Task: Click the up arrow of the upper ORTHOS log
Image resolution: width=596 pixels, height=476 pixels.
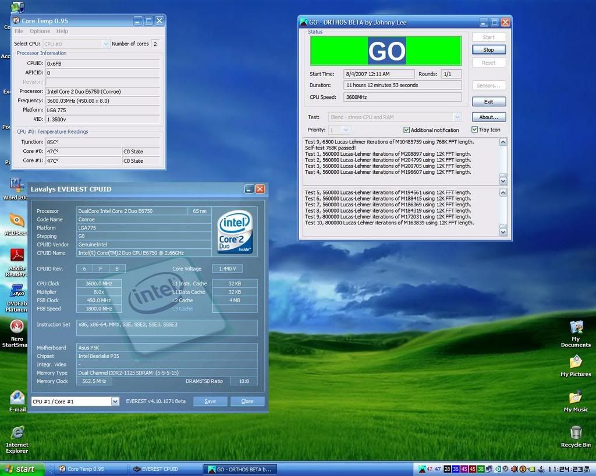Action: point(503,142)
